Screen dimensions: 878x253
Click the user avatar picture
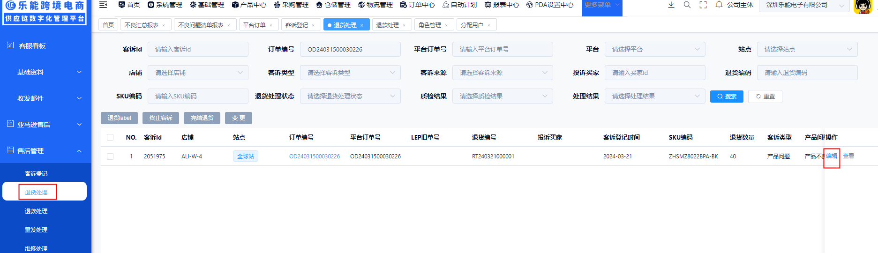tap(863, 6)
